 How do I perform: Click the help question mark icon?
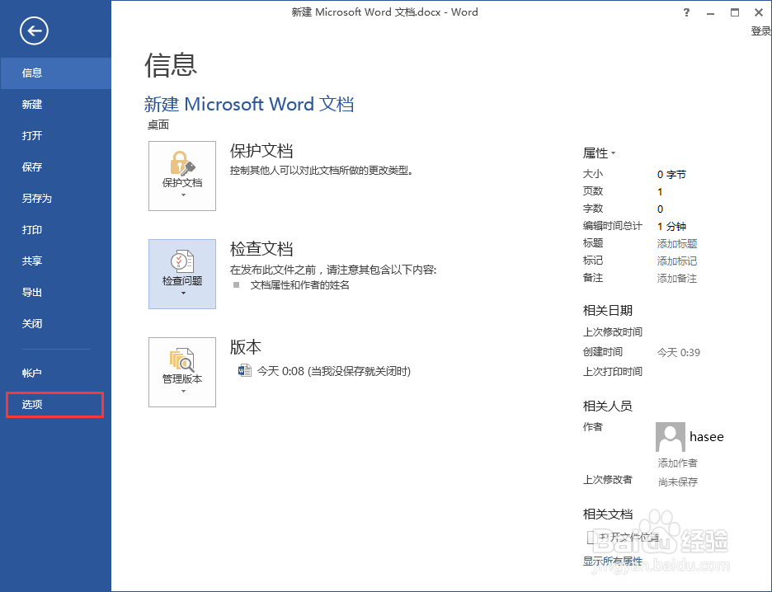(x=686, y=13)
